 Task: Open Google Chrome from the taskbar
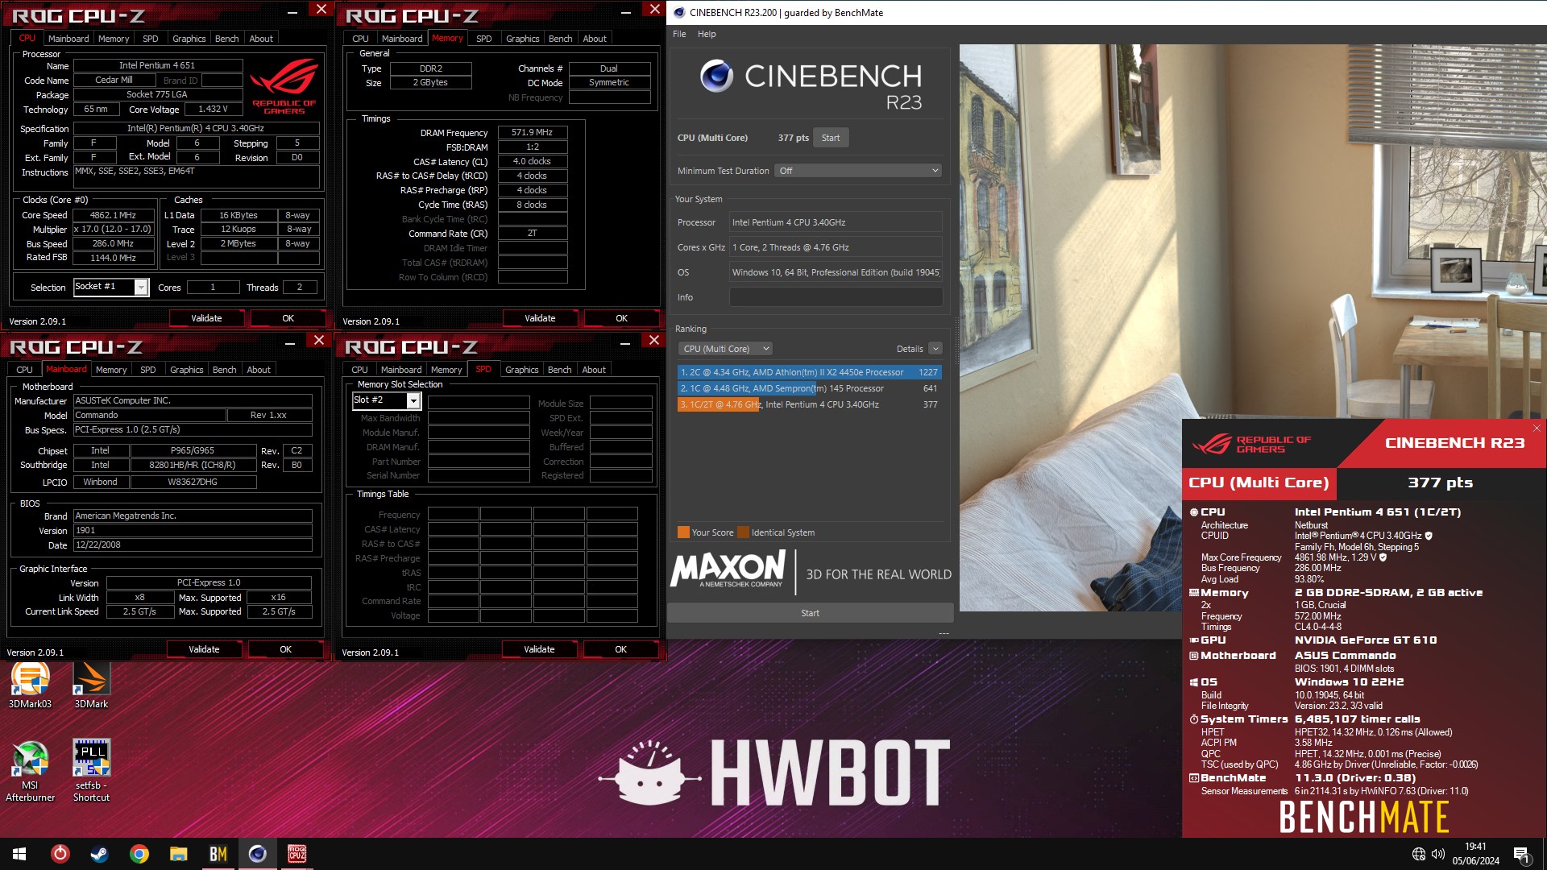pos(139,854)
